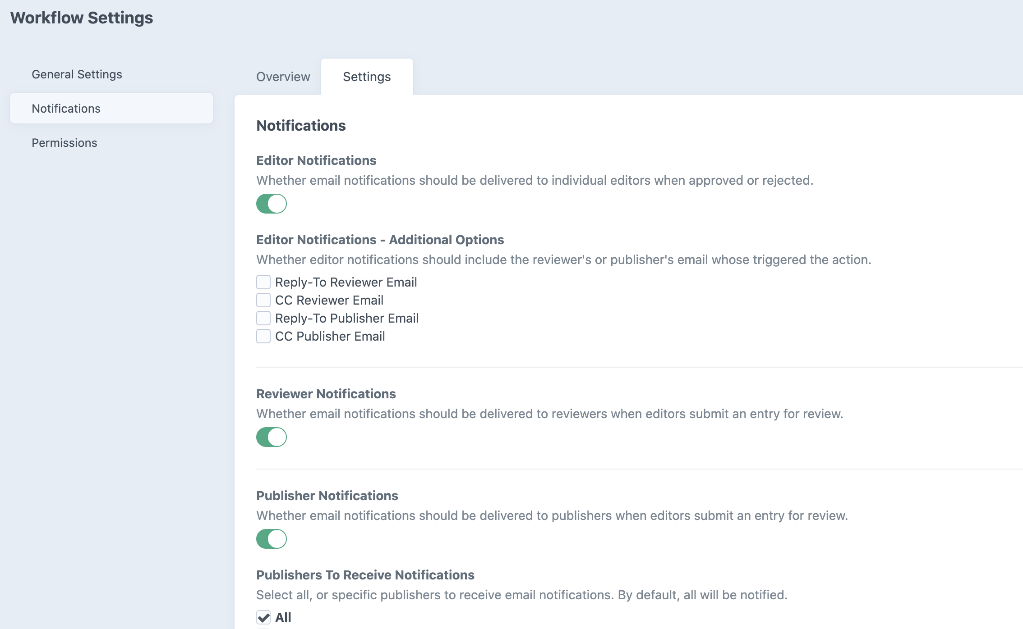Turn off Reviewer Notifications
Screen dimensions: 1023x629
tap(271, 436)
